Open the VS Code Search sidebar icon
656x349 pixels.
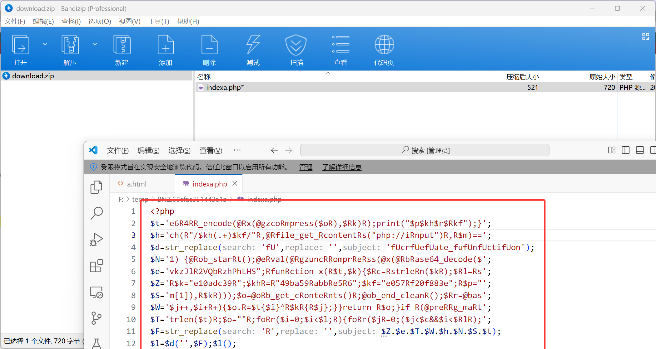coord(97,213)
